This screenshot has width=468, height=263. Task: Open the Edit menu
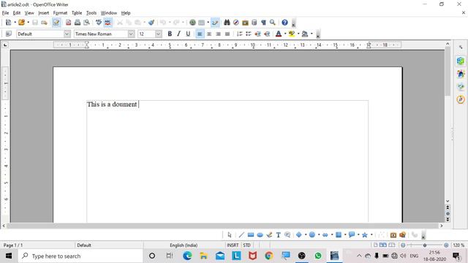click(17, 13)
